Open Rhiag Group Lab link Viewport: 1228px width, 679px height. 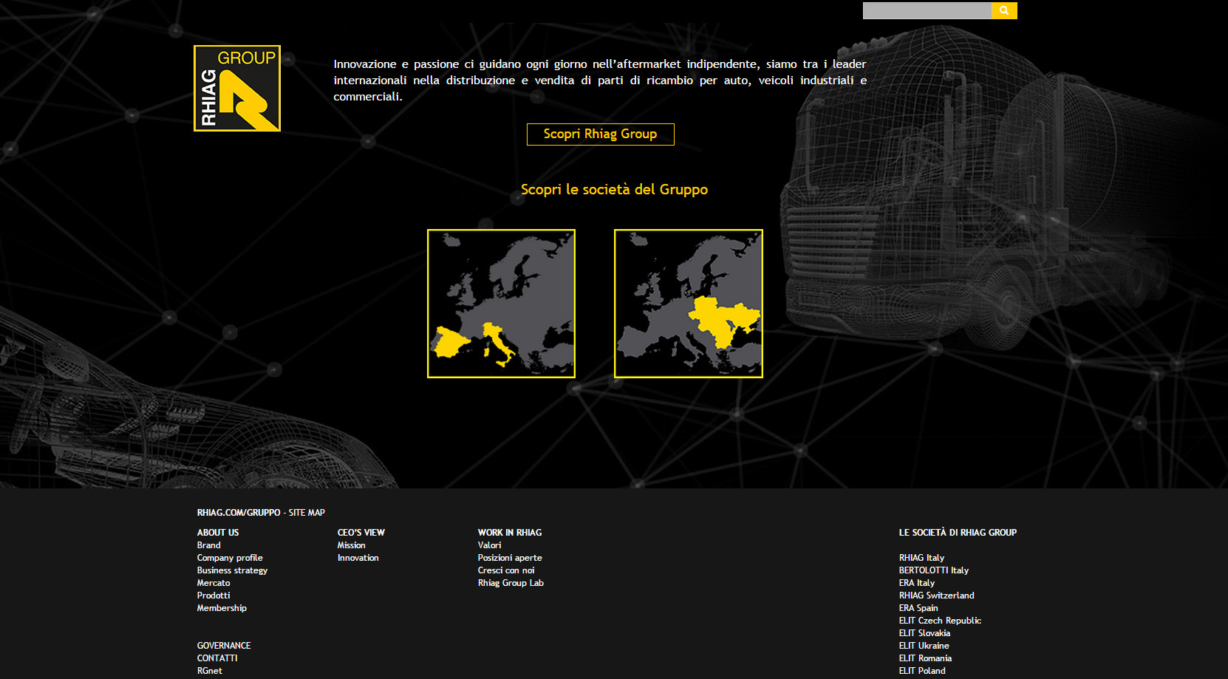(511, 583)
